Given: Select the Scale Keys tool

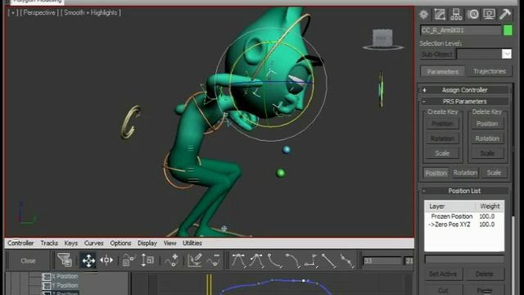Looking at the screenshot, I should click(129, 261).
